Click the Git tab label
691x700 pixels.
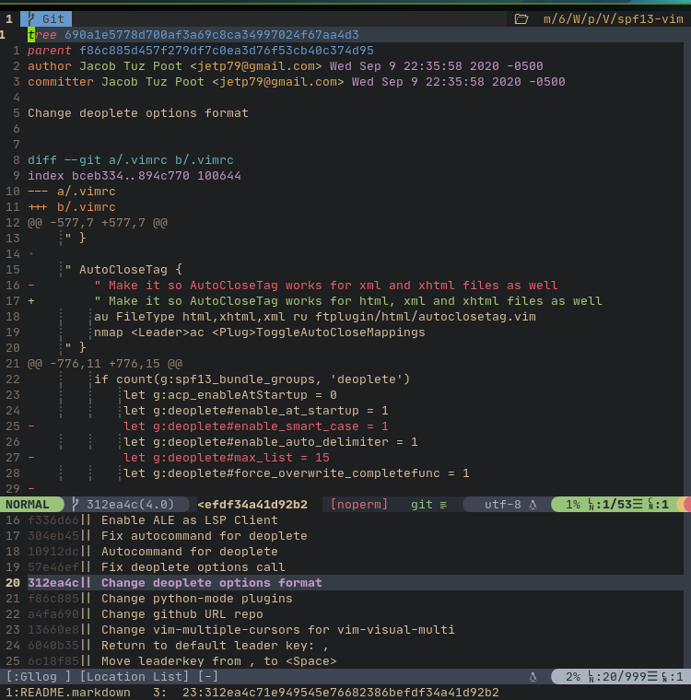[53, 19]
